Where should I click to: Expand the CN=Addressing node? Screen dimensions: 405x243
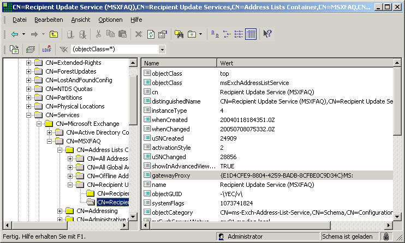tap(59, 211)
